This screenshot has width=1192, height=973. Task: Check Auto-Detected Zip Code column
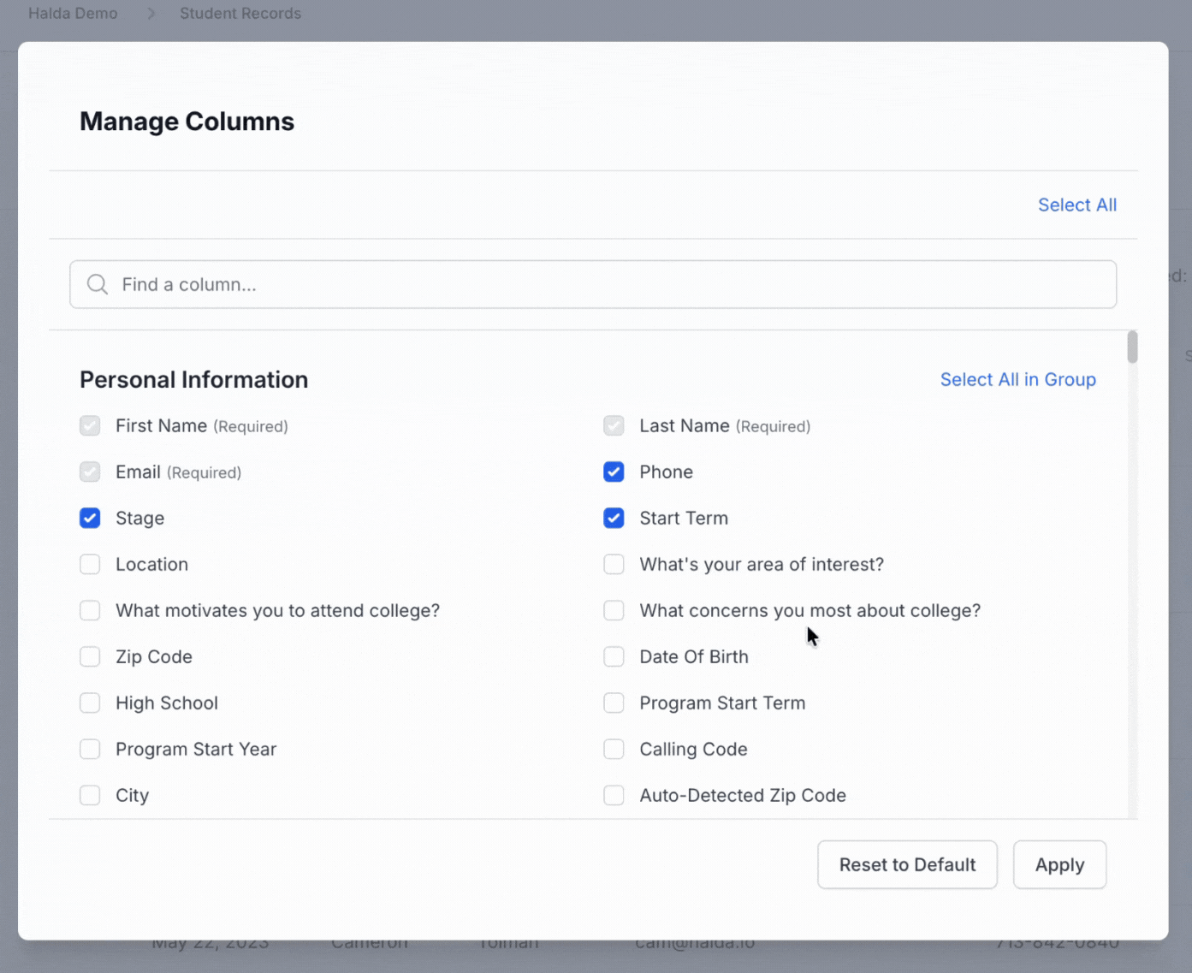tap(614, 795)
